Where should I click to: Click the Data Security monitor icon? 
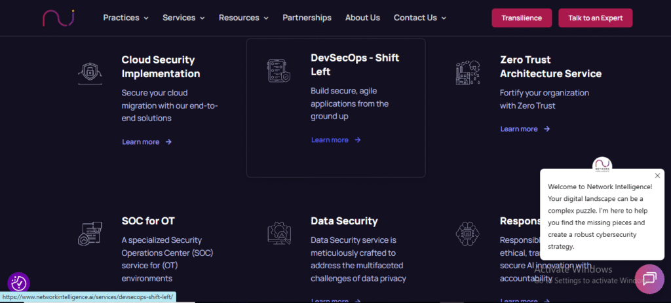pos(279,233)
